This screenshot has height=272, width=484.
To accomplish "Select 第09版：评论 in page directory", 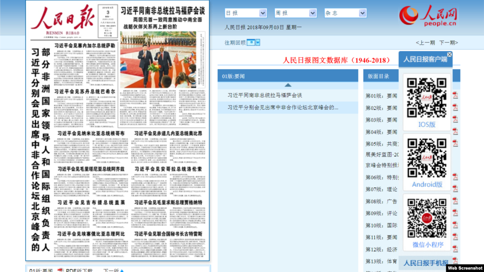I will [x=381, y=213].
